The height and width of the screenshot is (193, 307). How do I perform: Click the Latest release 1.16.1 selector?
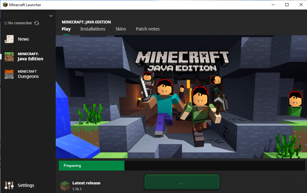(x=80, y=186)
